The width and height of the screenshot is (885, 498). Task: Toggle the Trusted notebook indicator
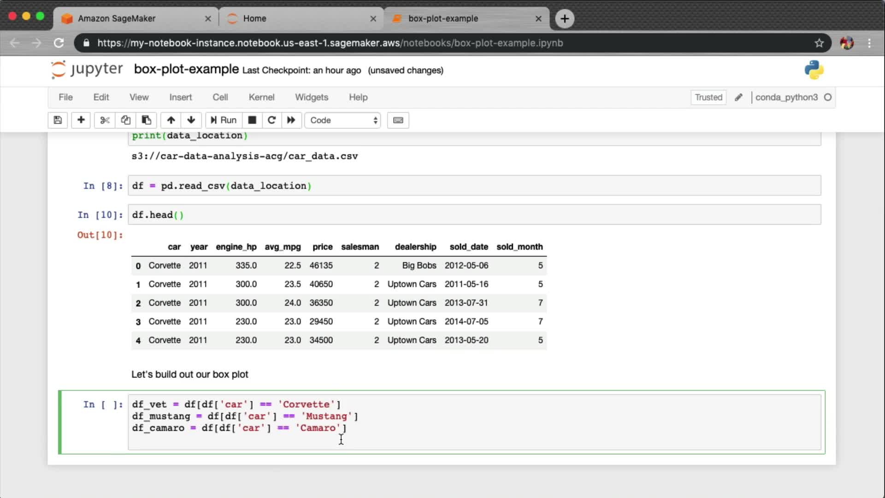(708, 97)
